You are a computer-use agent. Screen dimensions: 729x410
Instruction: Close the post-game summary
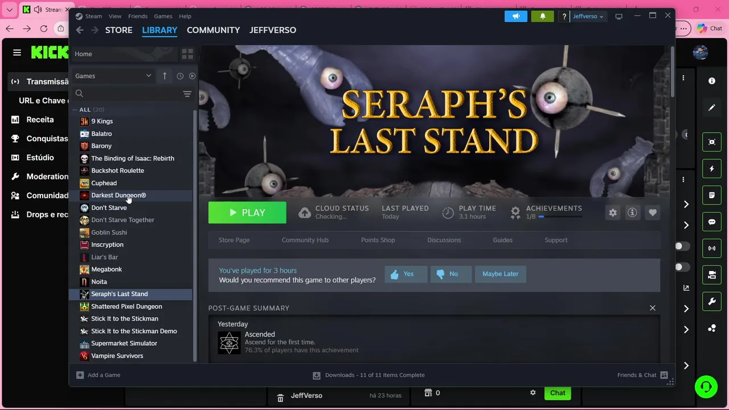click(x=653, y=308)
